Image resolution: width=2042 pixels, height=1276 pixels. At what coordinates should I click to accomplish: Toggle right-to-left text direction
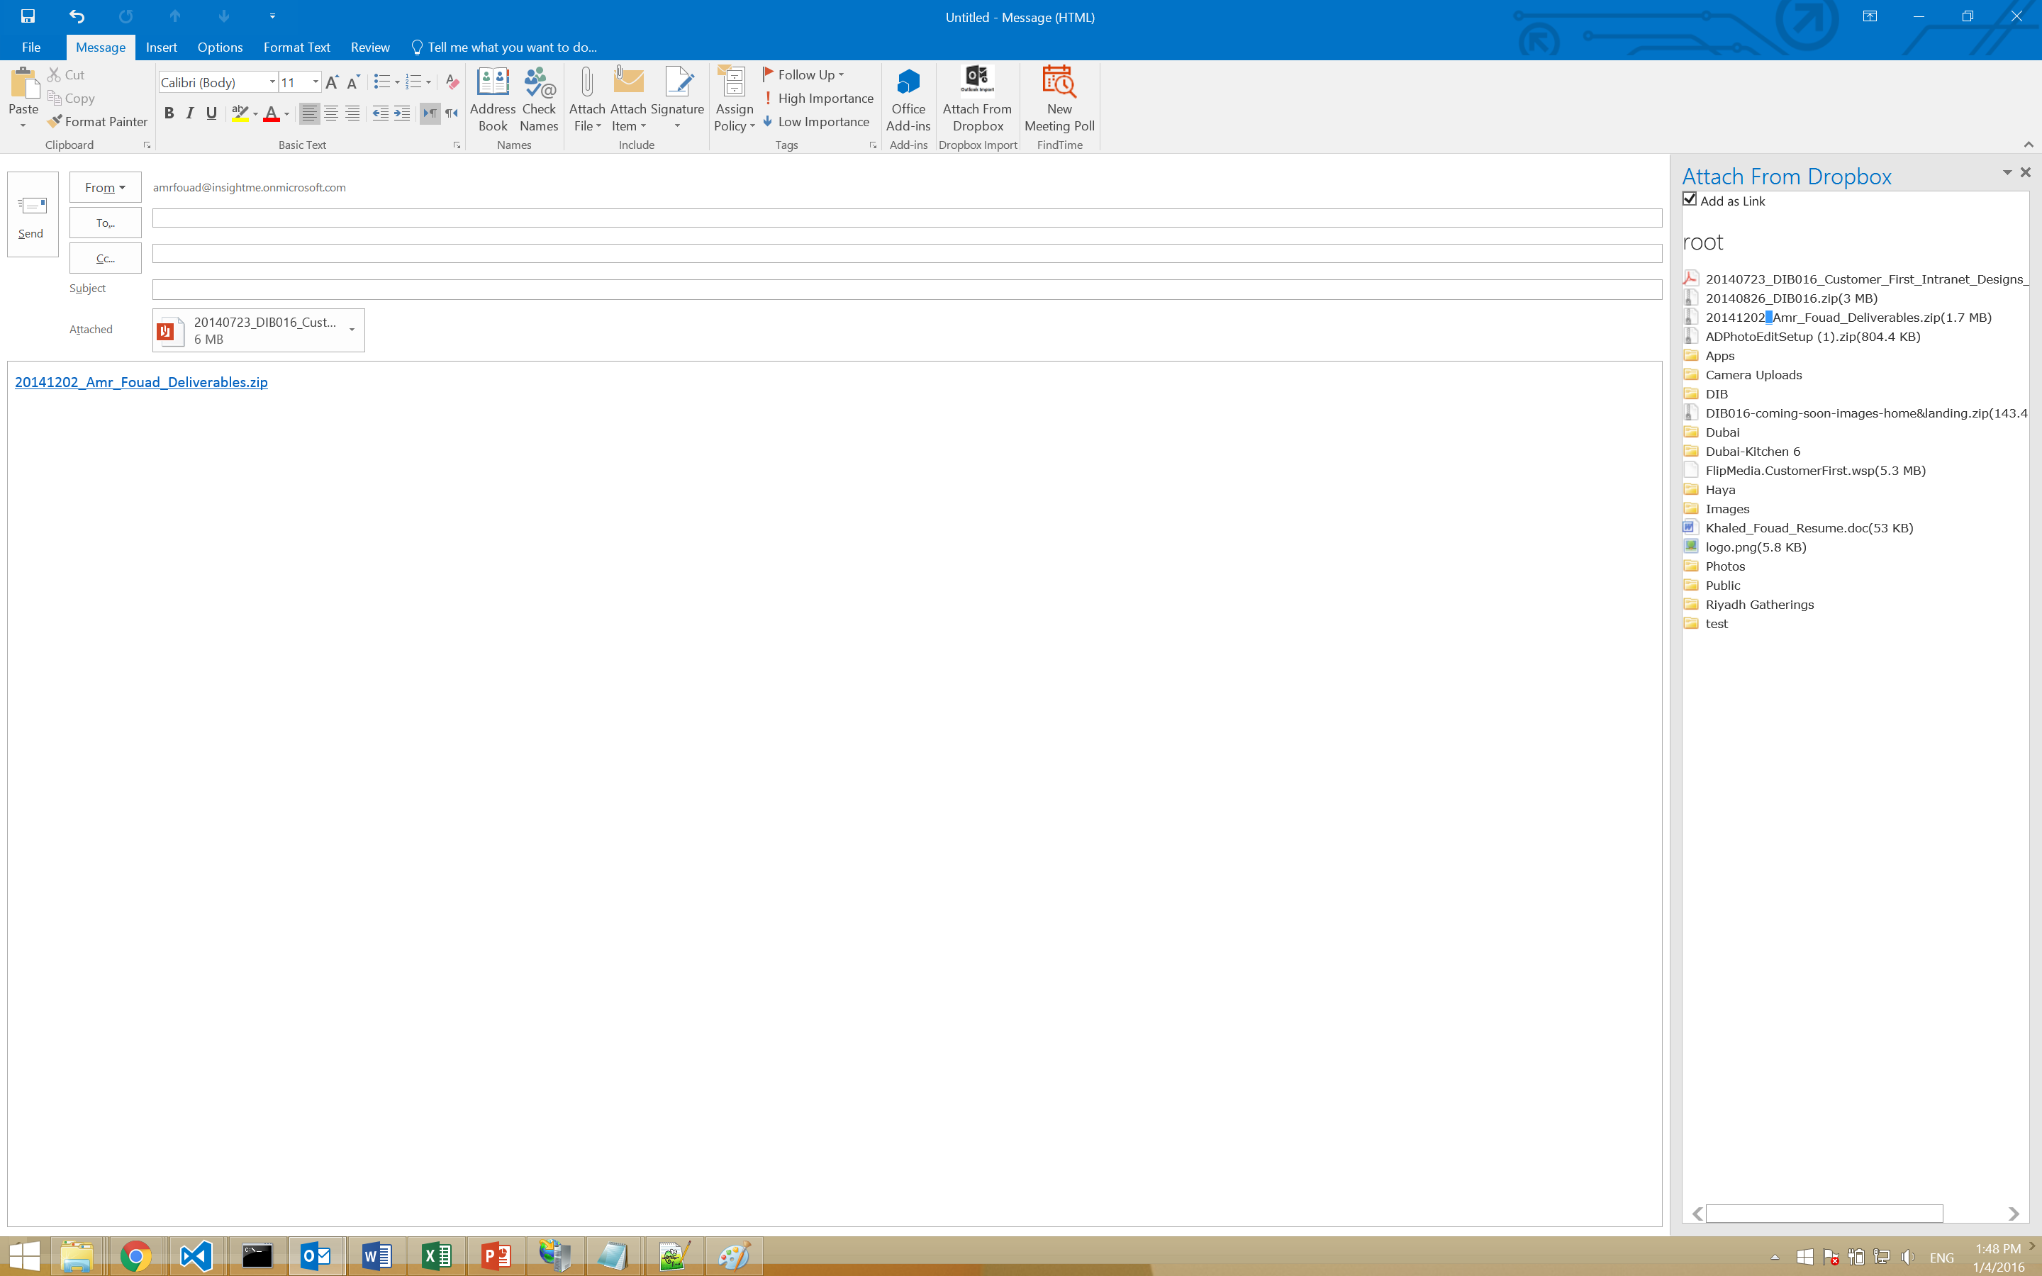tap(452, 113)
